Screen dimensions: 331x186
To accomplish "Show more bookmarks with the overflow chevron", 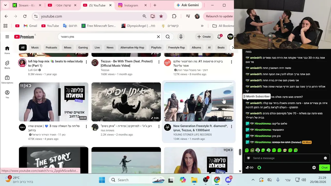I will pos(202,26).
